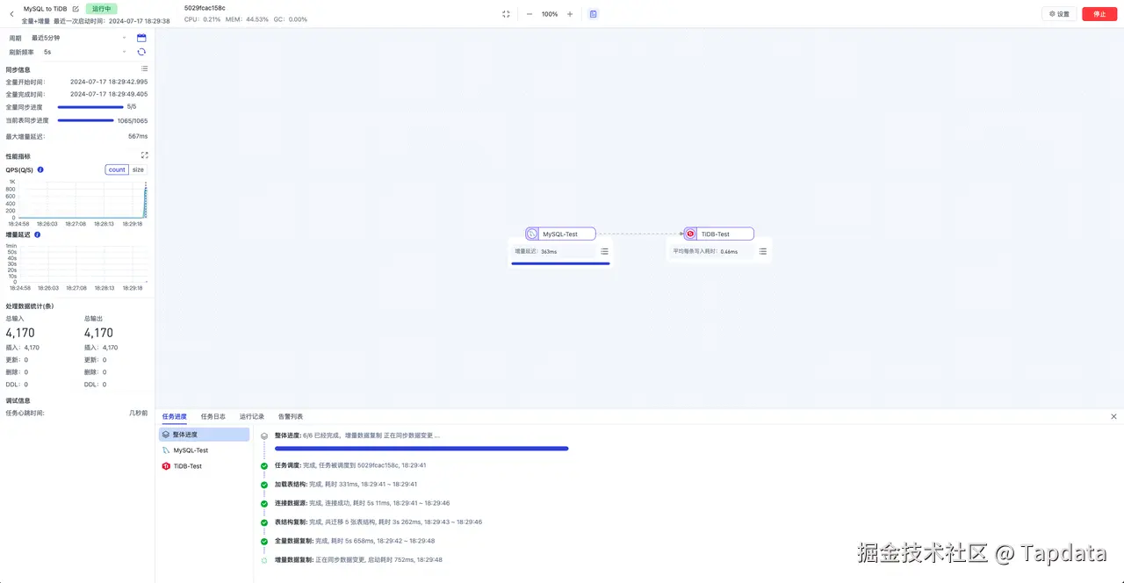
Task: Switch to the 运行记录 tab
Action: pos(252,416)
